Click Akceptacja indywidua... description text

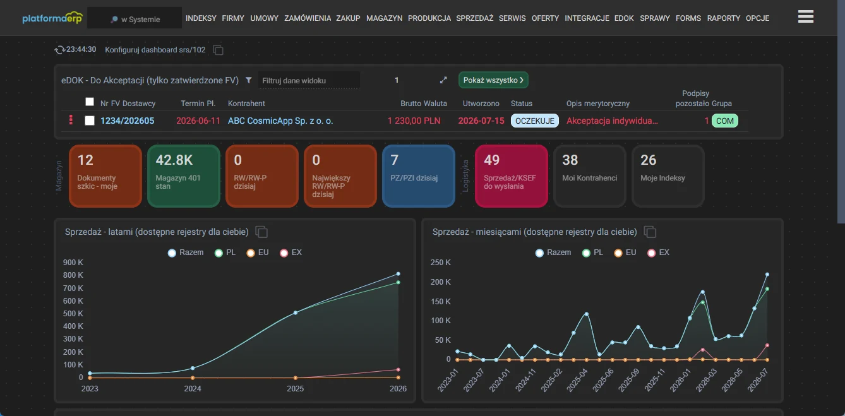pos(612,121)
